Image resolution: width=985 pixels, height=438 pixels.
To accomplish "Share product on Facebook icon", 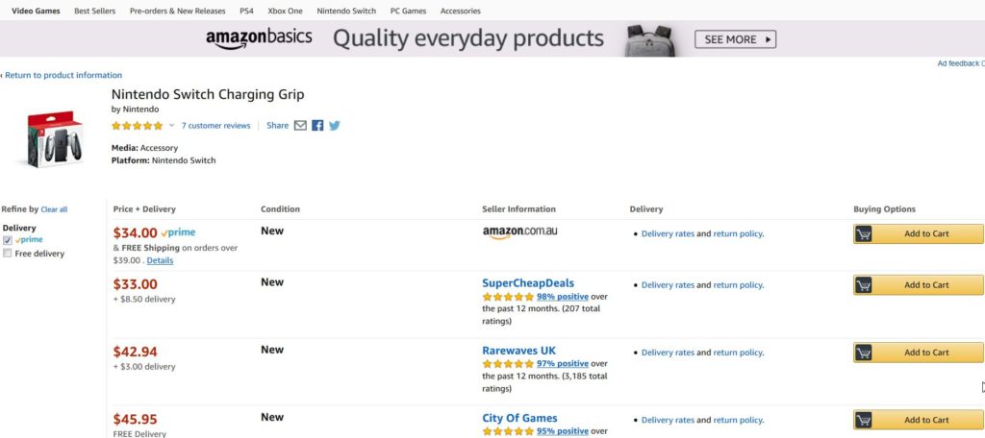I will click(317, 126).
